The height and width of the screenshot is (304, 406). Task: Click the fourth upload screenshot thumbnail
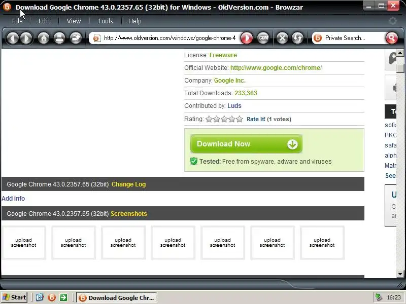tap(173, 243)
